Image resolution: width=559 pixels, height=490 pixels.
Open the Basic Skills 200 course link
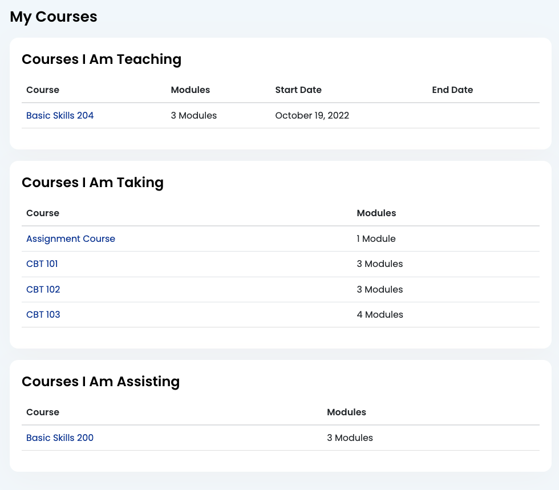pyautogui.click(x=60, y=438)
